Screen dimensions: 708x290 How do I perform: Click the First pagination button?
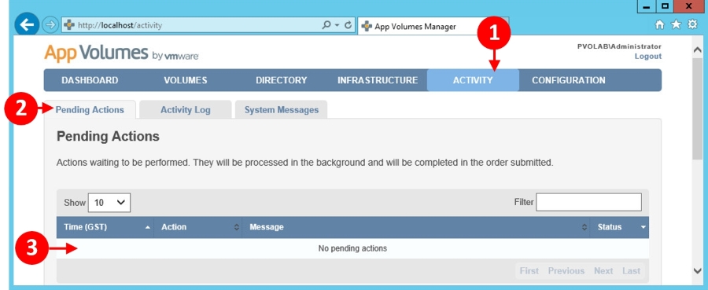click(529, 270)
